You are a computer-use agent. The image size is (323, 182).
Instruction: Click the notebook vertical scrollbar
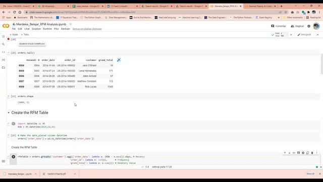(322, 64)
